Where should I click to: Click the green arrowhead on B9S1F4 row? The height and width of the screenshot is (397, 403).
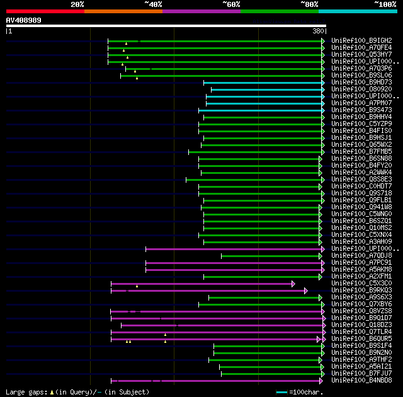coord(323,347)
